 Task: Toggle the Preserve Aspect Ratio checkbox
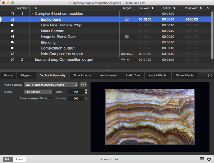pyautogui.click(x=50, y=98)
